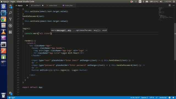Click the 'login()' method declaration
Screen dimensions: 176x99
point(26,29)
